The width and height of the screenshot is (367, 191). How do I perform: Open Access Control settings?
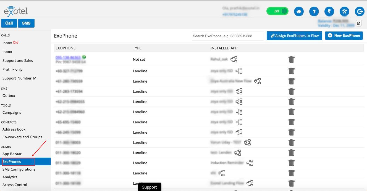coord(15,185)
